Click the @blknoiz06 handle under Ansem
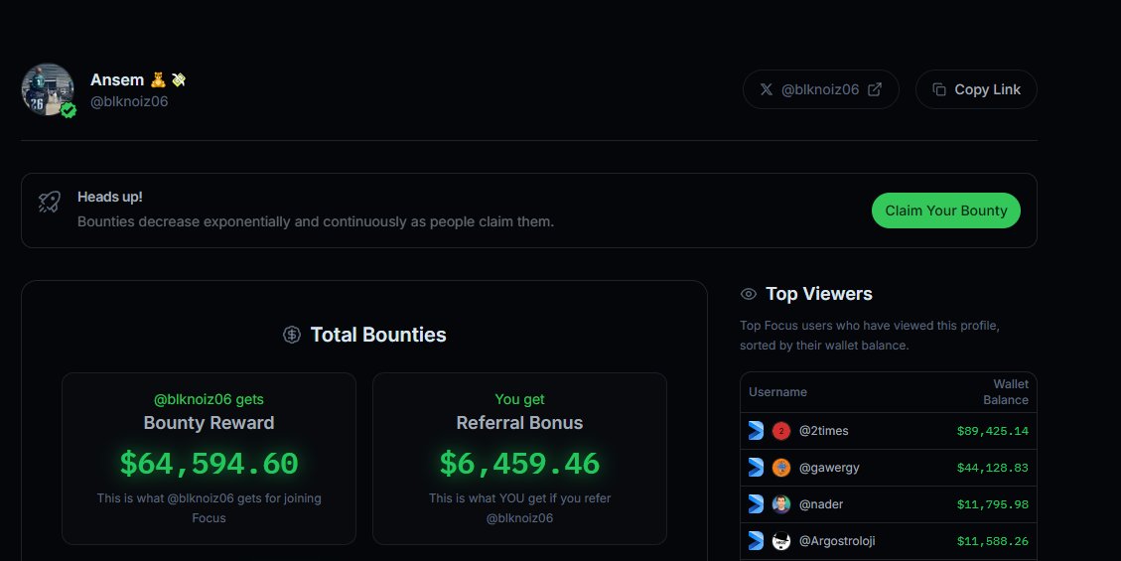The image size is (1121, 561). click(x=129, y=101)
